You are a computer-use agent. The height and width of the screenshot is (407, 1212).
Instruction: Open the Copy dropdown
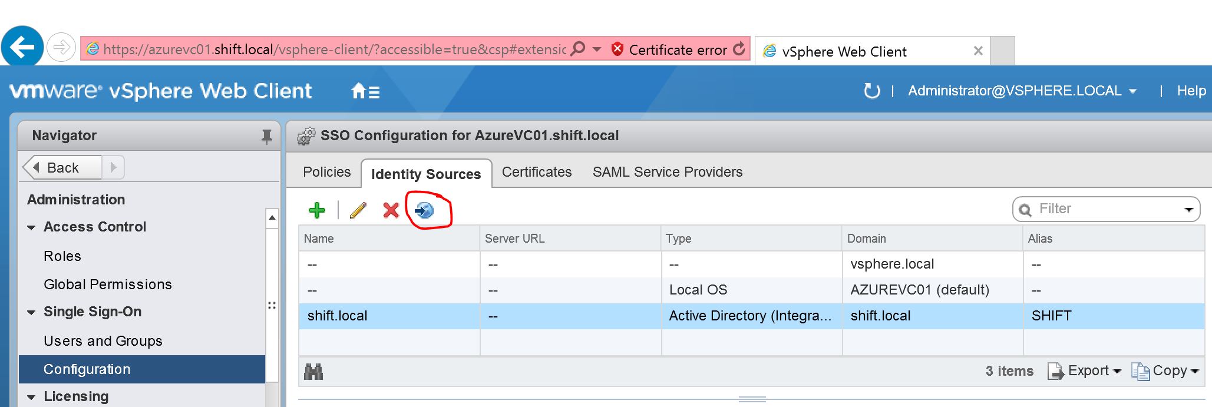[x=1165, y=371]
